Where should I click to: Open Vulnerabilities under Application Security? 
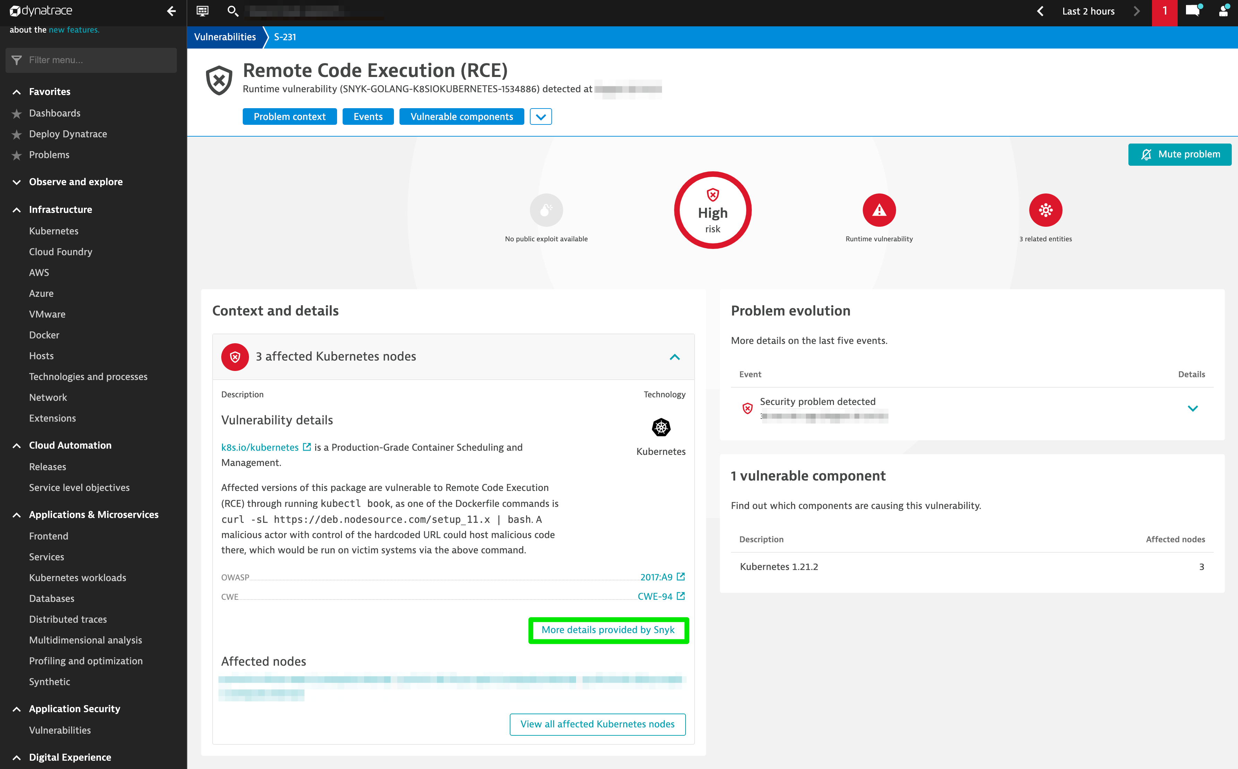click(60, 731)
